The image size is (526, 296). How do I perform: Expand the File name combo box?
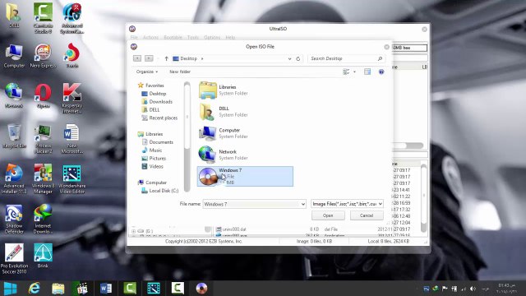pyautogui.click(x=302, y=204)
